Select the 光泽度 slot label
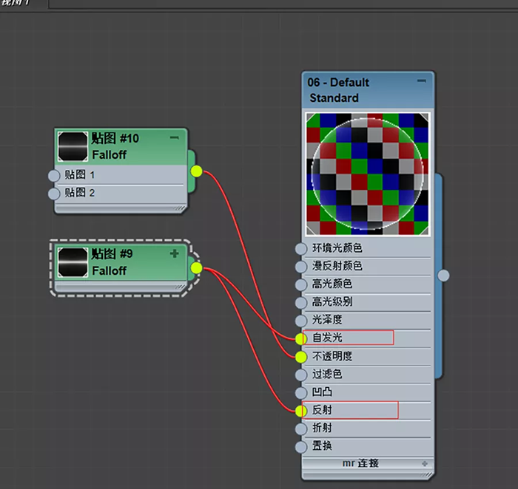The height and width of the screenshot is (489, 518). click(x=327, y=320)
